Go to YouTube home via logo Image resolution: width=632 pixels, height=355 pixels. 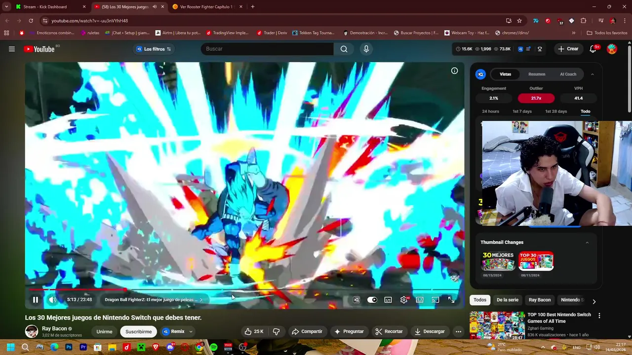pos(39,49)
